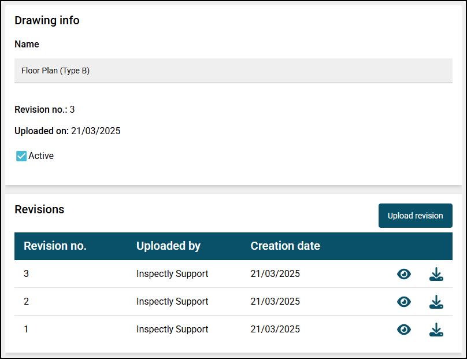View revision 2 with the eye icon
Image resolution: width=467 pixels, height=359 pixels.
404,302
